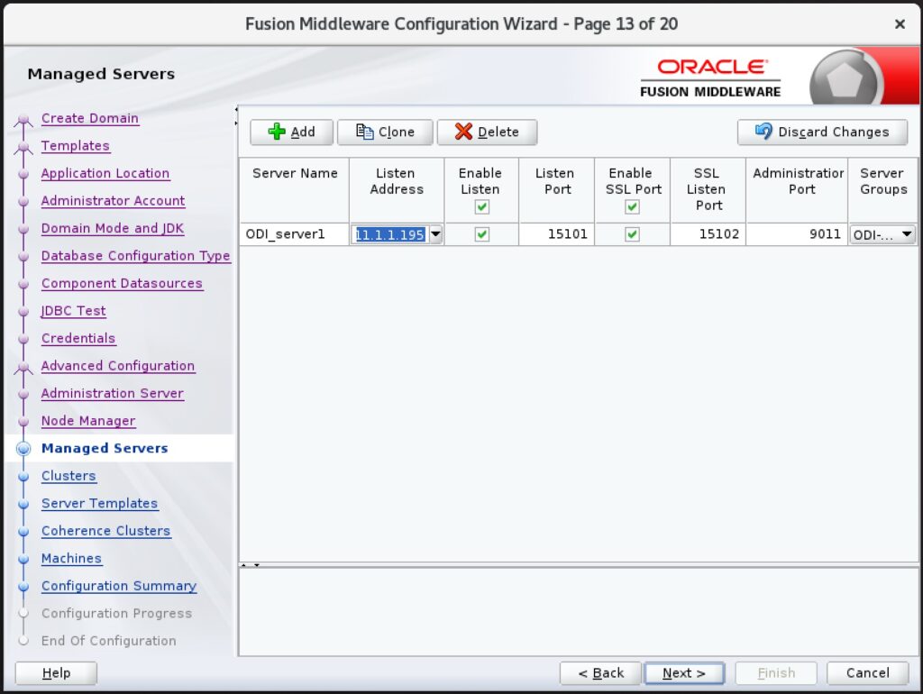Open the JDBC Test step
The image size is (923, 694).
pos(74,311)
